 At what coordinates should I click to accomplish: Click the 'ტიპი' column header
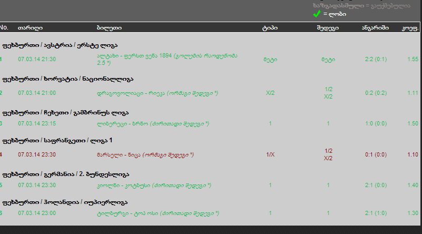[270, 28]
